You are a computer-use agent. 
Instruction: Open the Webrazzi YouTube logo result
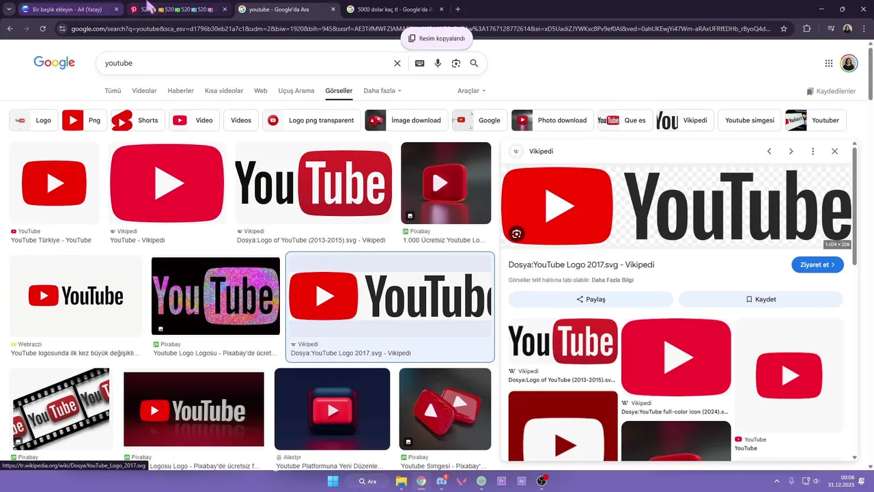tap(76, 296)
